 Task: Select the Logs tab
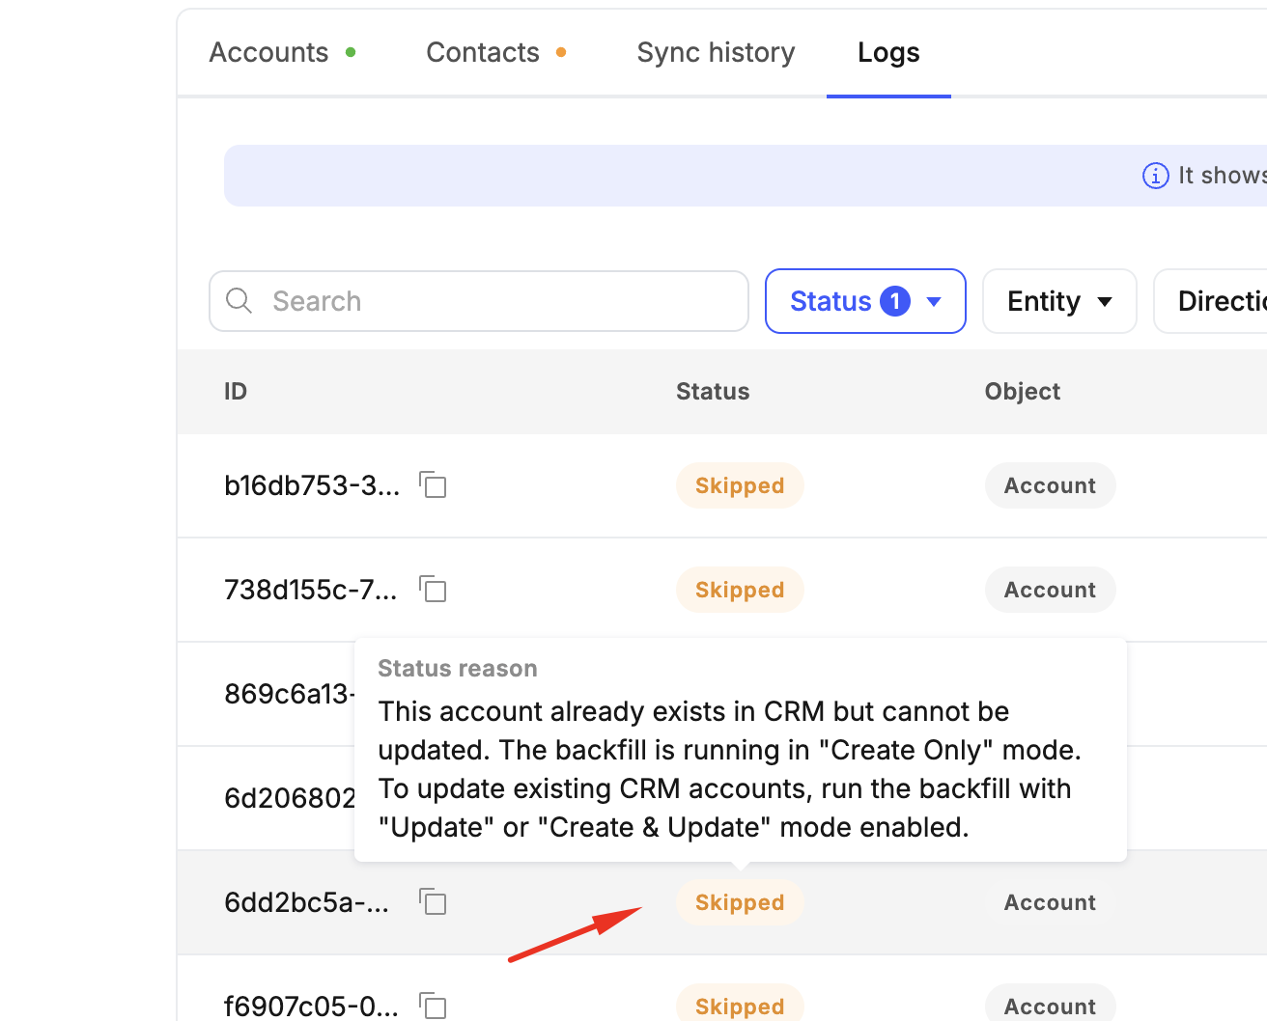(888, 52)
